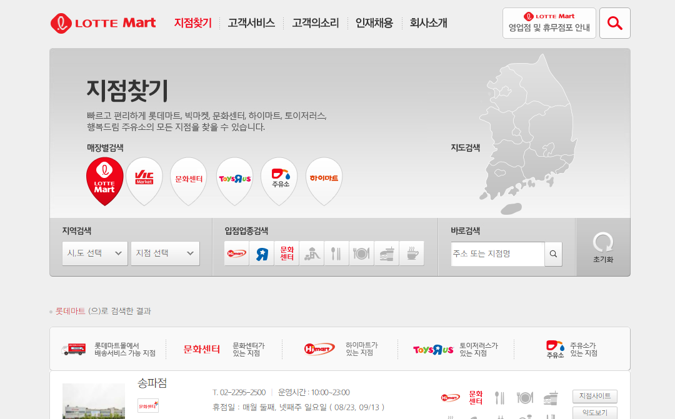Filter by Himart tenant icon
The width and height of the screenshot is (675, 419).
pyautogui.click(x=237, y=254)
